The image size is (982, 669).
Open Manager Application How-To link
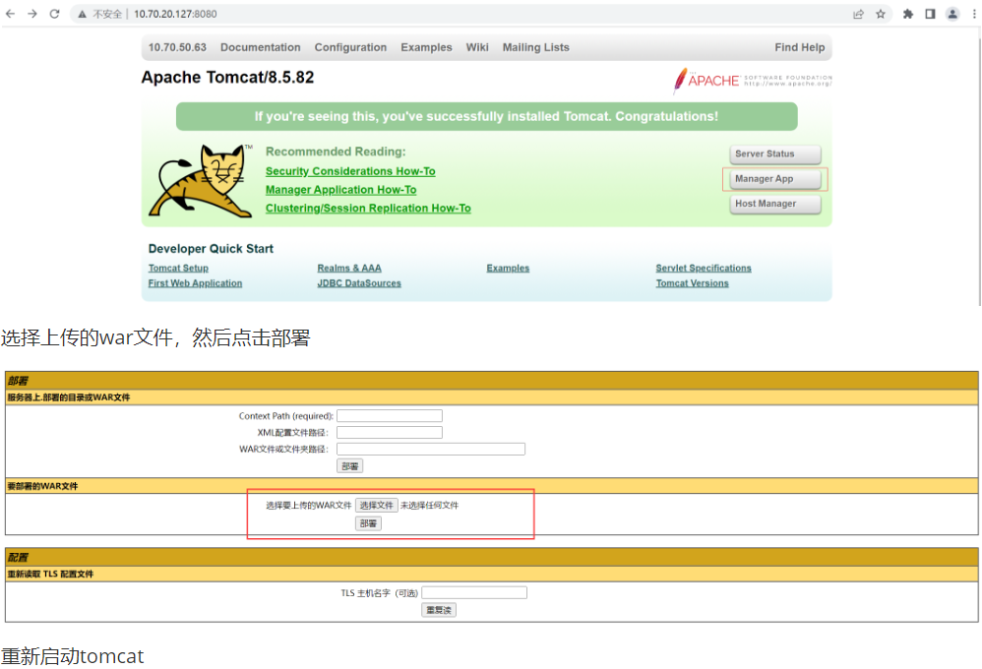point(340,190)
